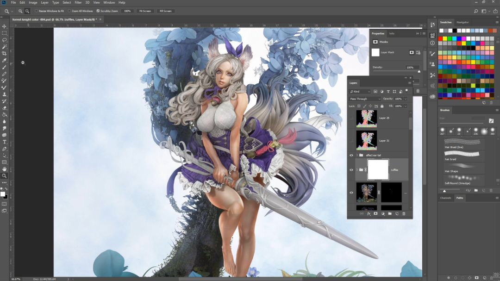The width and height of the screenshot is (500, 281).
Task: Toggle Zoom All Windows checkbox
Action: pos(69,11)
